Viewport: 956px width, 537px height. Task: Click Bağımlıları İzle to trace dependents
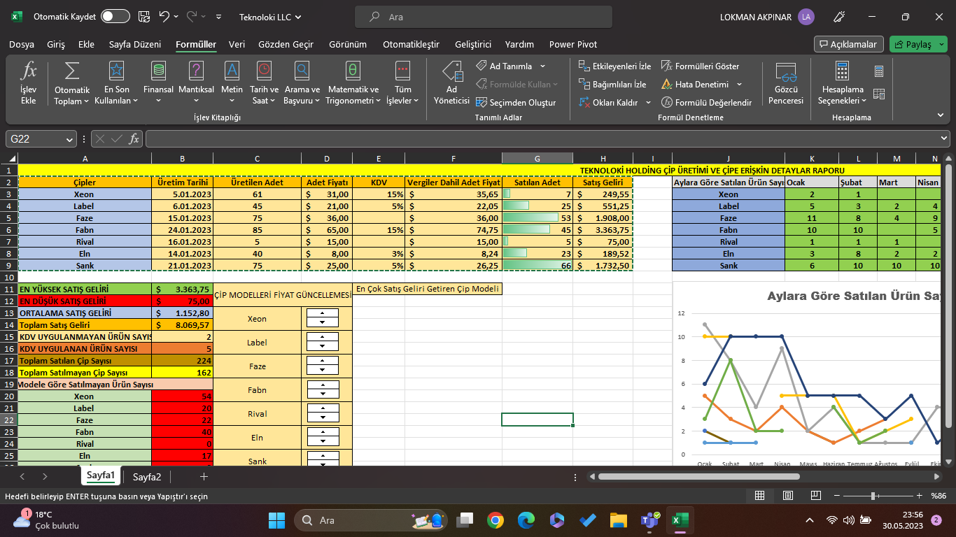(x=612, y=85)
